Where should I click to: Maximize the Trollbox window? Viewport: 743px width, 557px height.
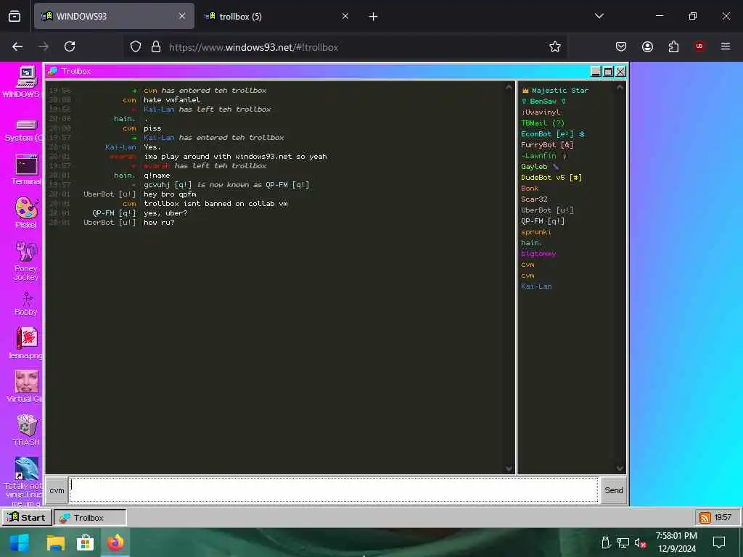pos(608,71)
